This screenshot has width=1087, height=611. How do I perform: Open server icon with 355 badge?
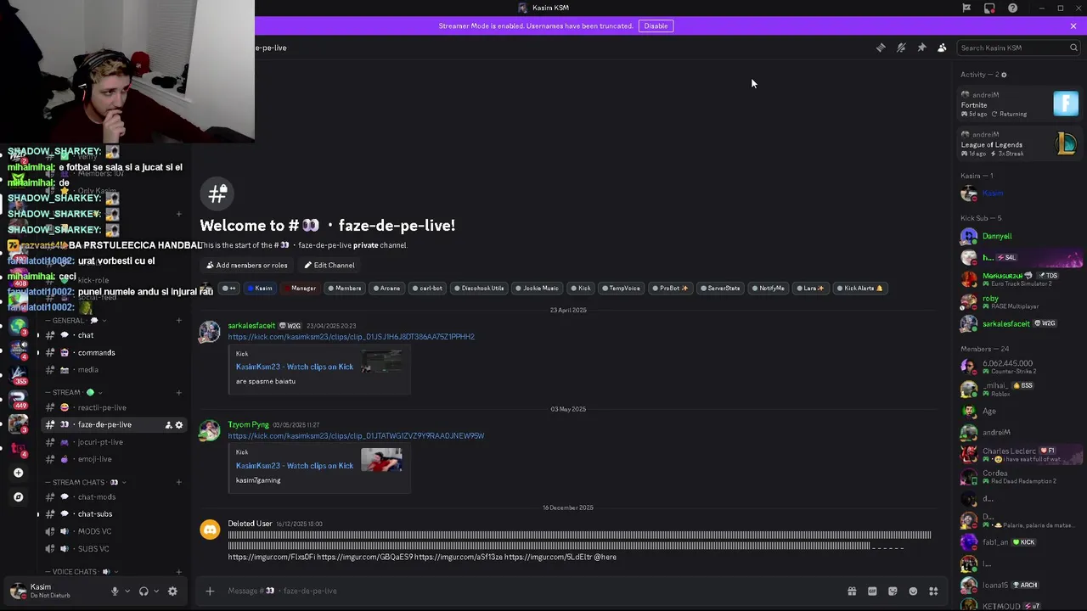pyautogui.click(x=18, y=374)
